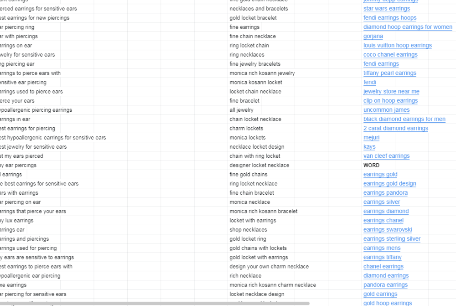456x306 pixels.
Task: Click the "earrings mens" link
Action: pos(382,248)
